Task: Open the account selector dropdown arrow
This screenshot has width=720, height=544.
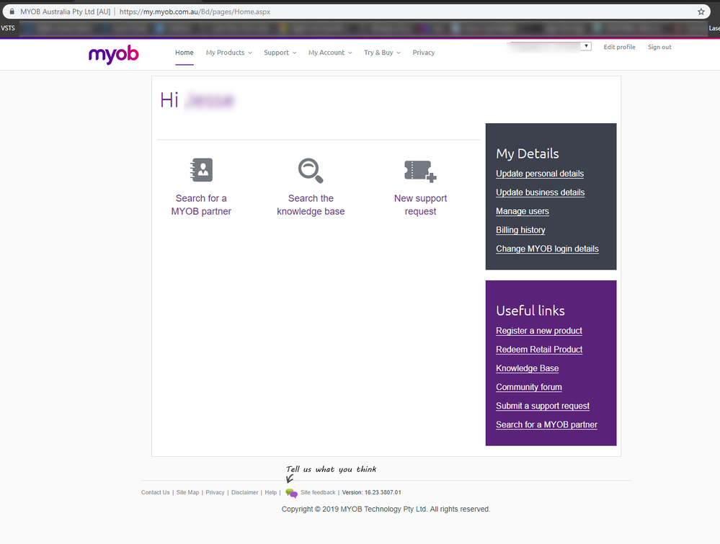Action: [586, 46]
